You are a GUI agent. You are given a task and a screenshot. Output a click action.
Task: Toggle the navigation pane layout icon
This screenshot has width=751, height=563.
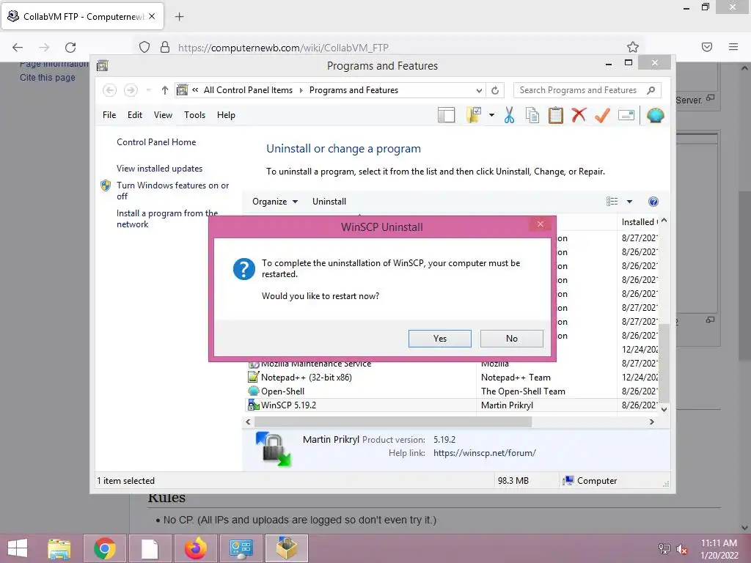point(446,115)
